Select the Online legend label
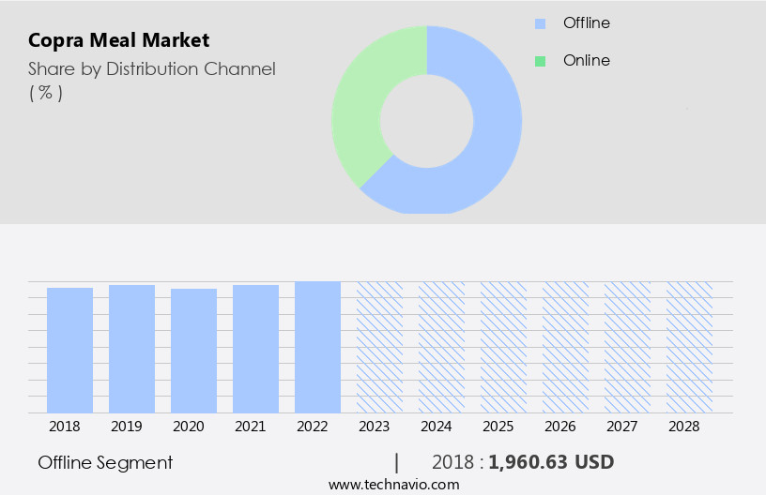Screen dimensions: 766x495 (x=586, y=61)
